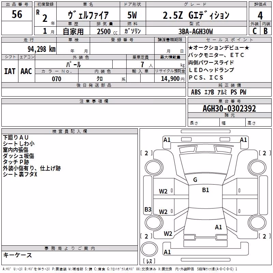Viewport: 273px width, 273px height.
Task: Click the grade 2.5Z Gエディション
Action: (x=196, y=15)
